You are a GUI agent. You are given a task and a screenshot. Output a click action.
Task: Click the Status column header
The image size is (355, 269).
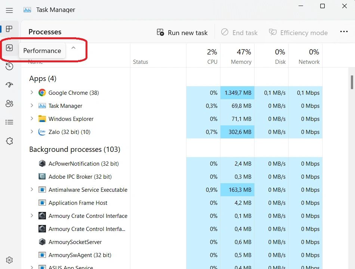tap(141, 62)
